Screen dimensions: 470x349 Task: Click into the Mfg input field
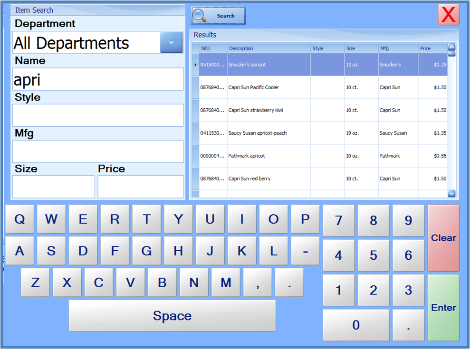click(x=97, y=151)
